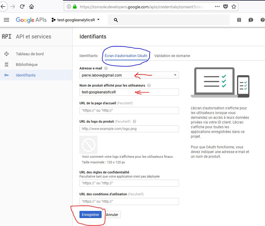Click the URL des conditions d'utilisation field
Screen dimensions: 265x226
coord(129,201)
